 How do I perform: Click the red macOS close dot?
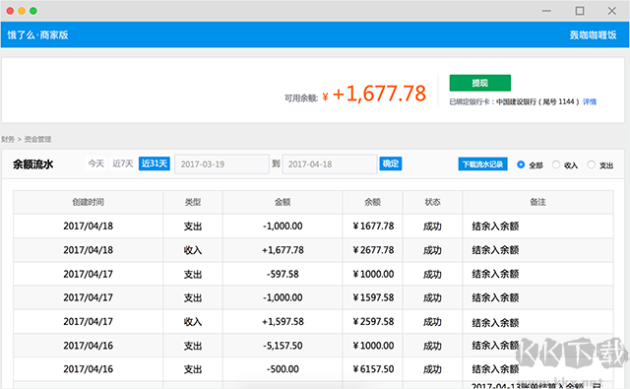coord(11,11)
